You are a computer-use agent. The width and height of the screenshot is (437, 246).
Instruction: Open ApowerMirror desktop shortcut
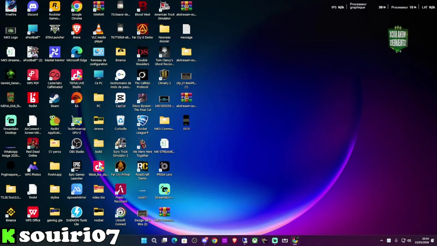[76, 192]
